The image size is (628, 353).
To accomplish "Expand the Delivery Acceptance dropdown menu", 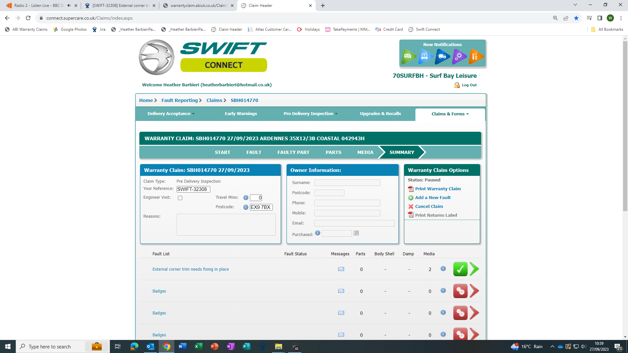I will pyautogui.click(x=171, y=114).
